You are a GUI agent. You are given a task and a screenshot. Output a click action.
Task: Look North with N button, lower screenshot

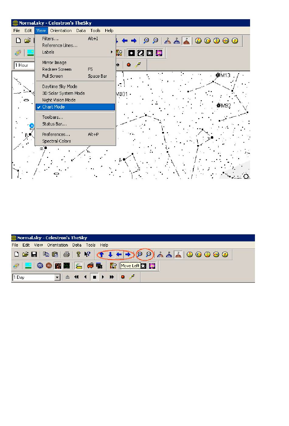tap(190, 254)
